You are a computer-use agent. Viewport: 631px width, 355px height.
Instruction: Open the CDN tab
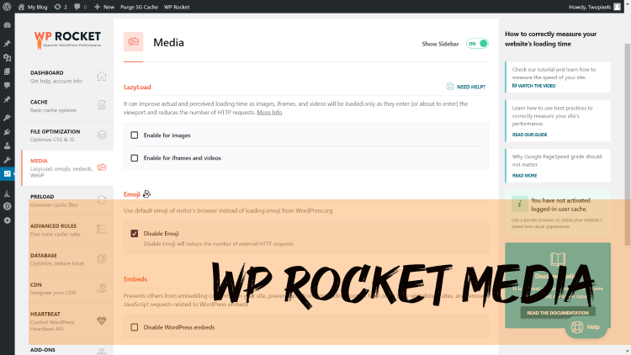tap(67, 289)
